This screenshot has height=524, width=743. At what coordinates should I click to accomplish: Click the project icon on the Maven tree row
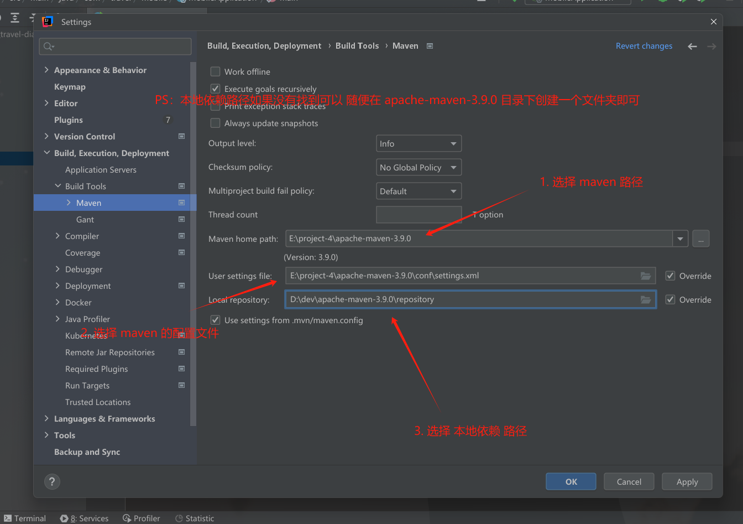click(181, 203)
